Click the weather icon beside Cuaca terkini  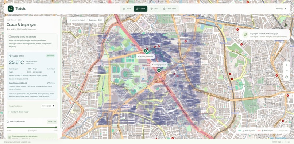10,56
